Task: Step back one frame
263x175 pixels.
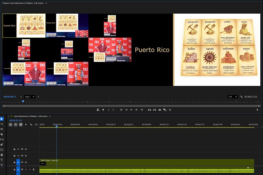Action: [126, 110]
